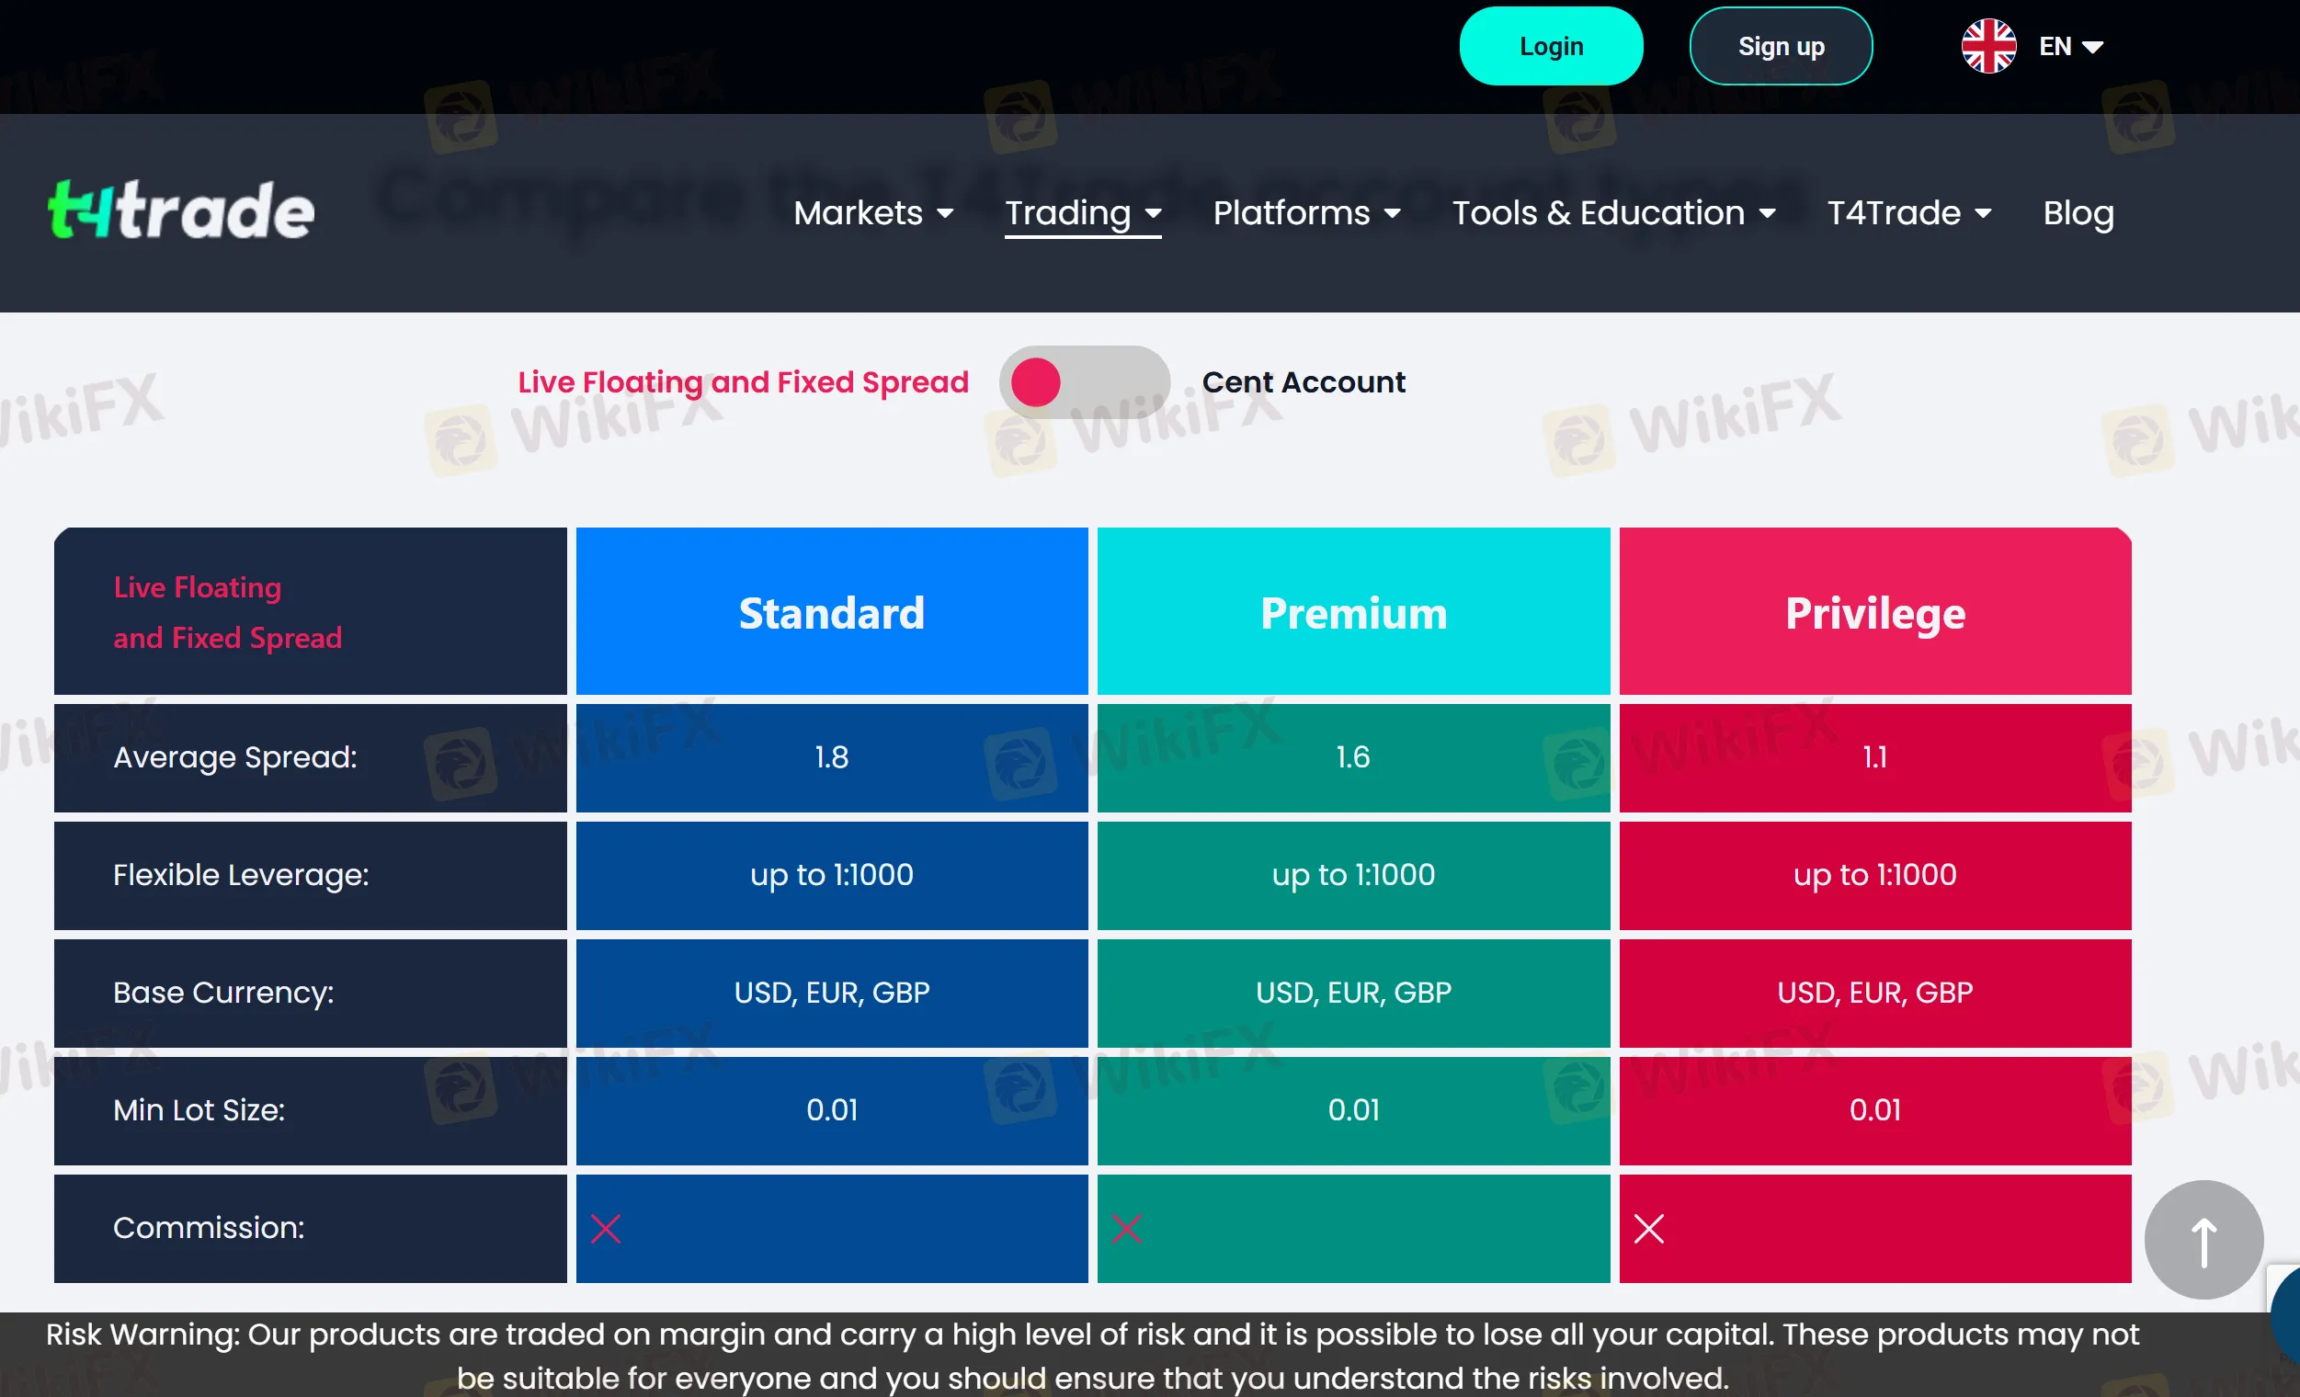2300x1397 pixels.
Task: Click Privilege commission X icon
Action: [1648, 1229]
